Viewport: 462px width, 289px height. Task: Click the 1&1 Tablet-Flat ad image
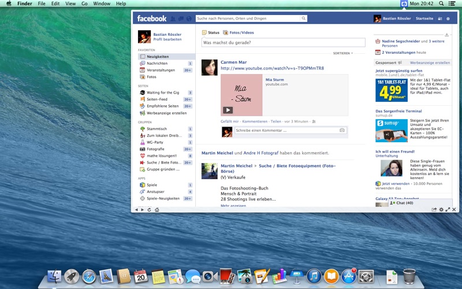392,90
